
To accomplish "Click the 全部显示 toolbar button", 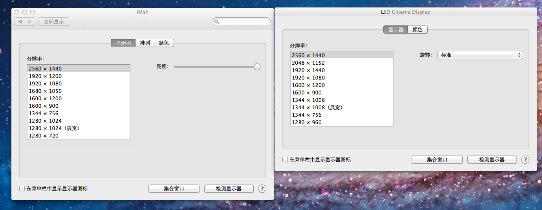I will [x=54, y=22].
